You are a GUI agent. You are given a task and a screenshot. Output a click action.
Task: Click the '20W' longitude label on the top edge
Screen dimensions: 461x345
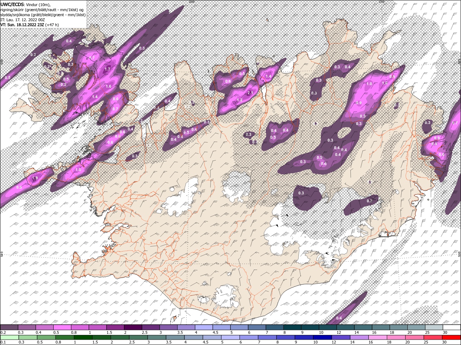[x=192, y=1]
